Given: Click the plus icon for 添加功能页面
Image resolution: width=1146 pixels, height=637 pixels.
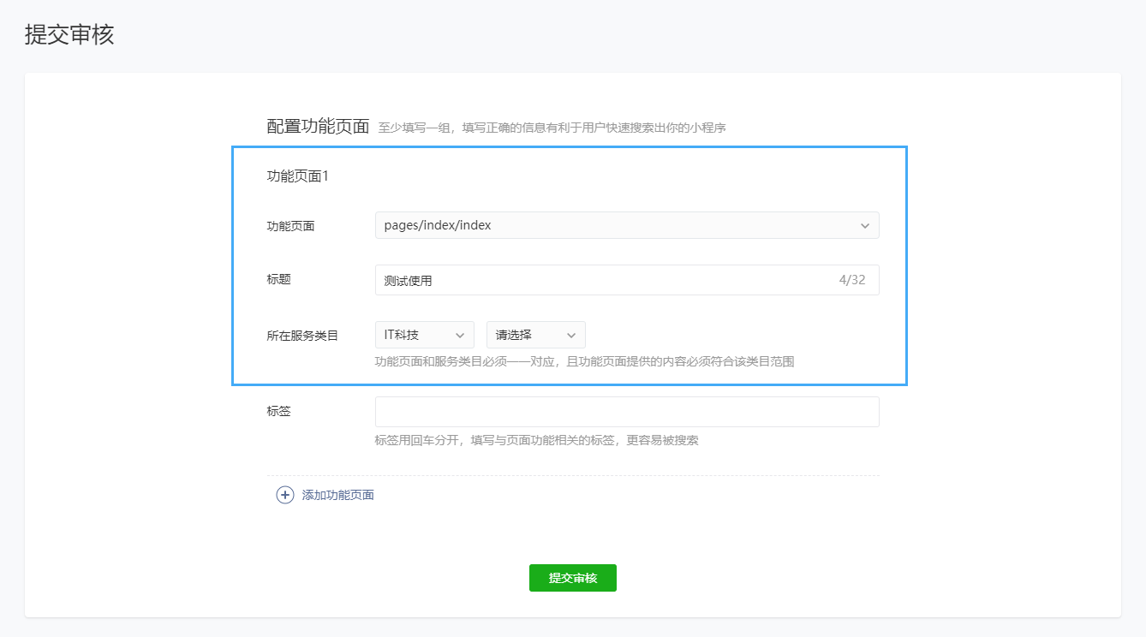Looking at the screenshot, I should tap(285, 495).
